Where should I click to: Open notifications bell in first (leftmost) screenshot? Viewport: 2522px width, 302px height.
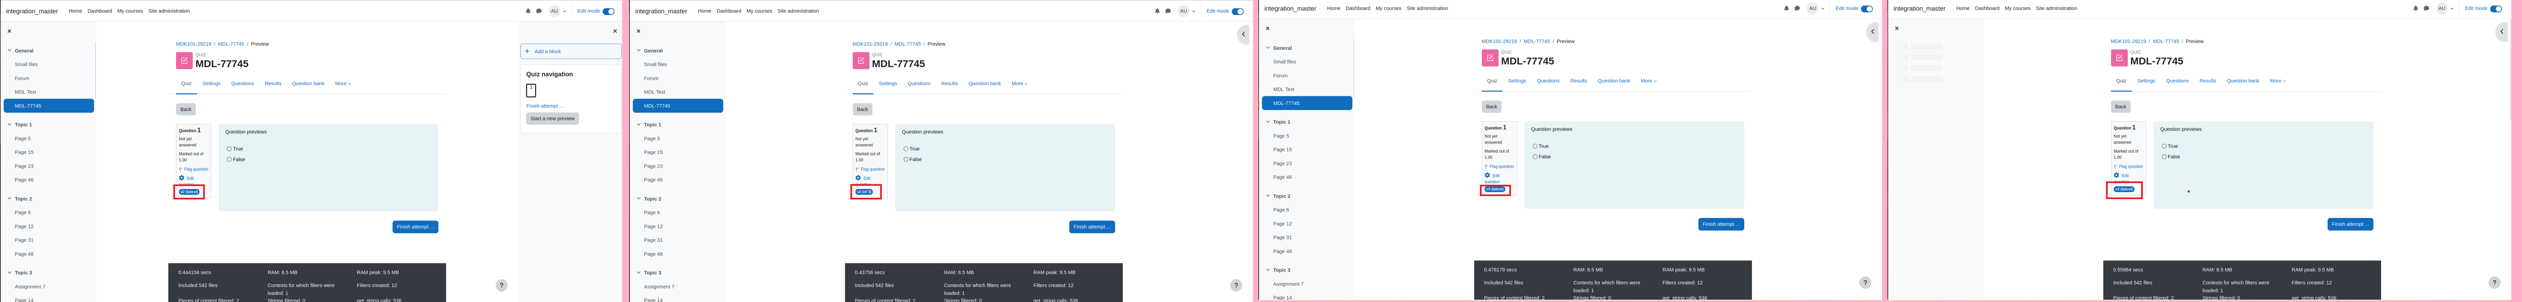coord(528,11)
